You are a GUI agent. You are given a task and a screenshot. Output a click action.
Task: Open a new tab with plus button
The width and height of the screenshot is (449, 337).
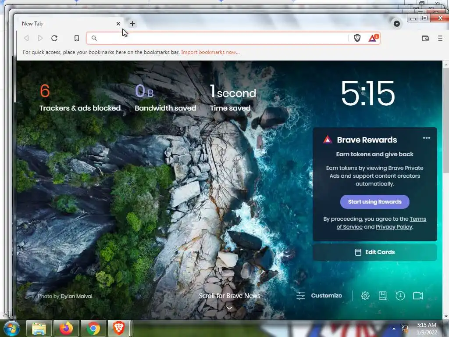132,24
